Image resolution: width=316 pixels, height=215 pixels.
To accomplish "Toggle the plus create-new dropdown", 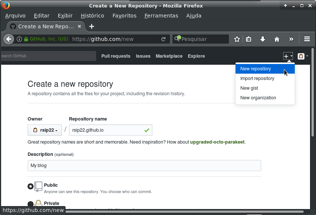I will [x=288, y=56].
